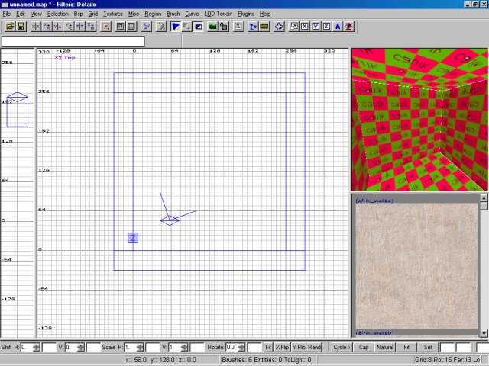
Task: Click the Cap button in bottom bar
Action: [364, 347]
